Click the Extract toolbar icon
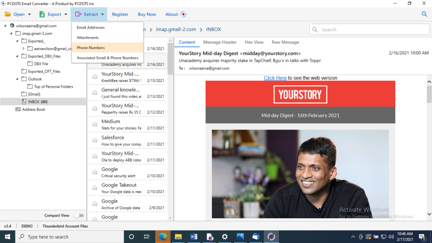 [x=78, y=14]
